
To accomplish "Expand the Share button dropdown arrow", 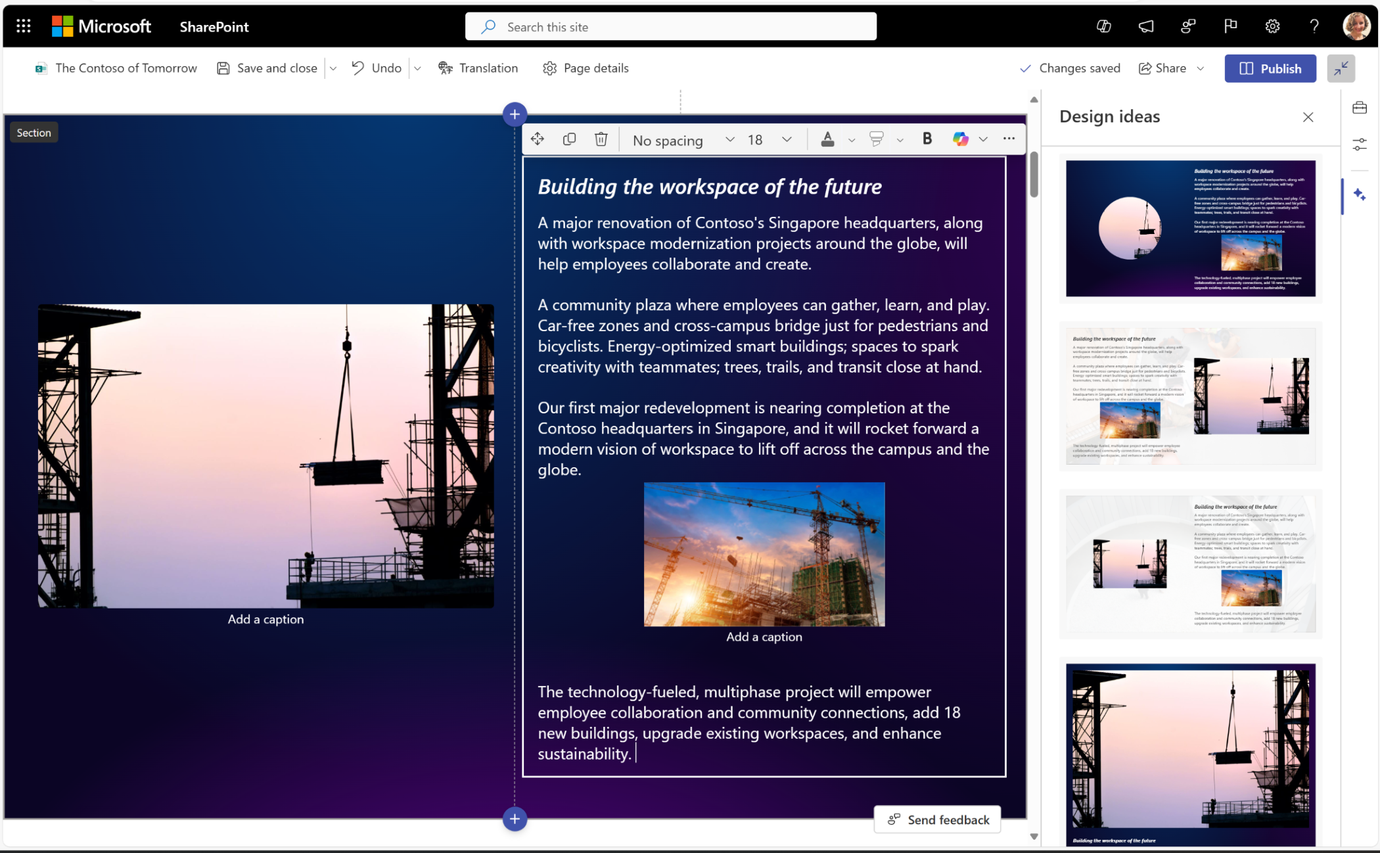I will point(1203,68).
